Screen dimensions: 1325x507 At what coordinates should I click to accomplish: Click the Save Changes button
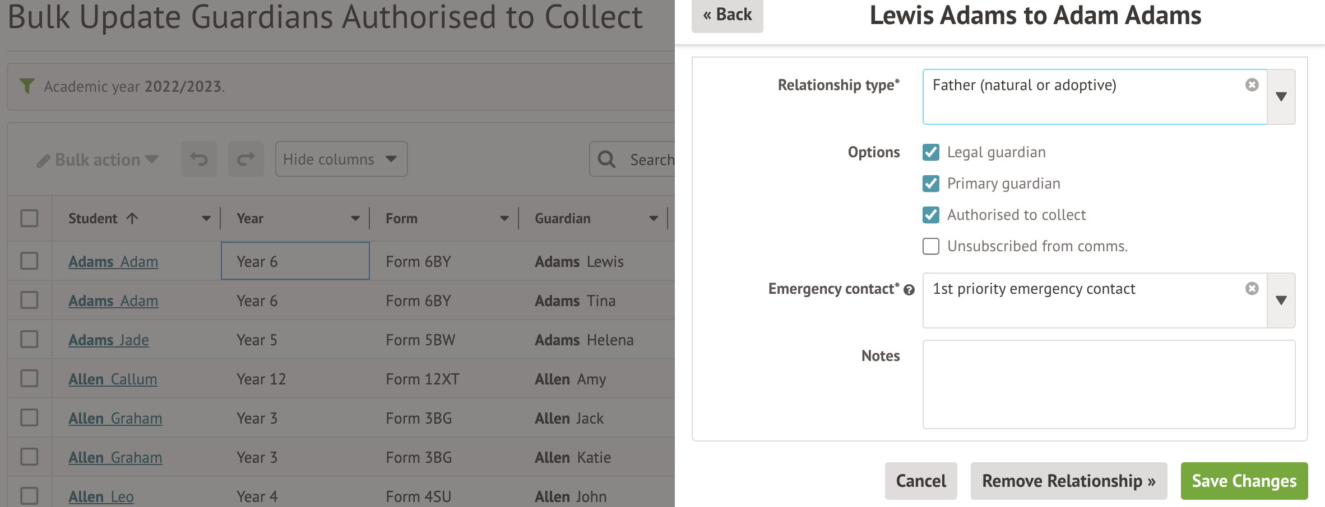point(1244,481)
